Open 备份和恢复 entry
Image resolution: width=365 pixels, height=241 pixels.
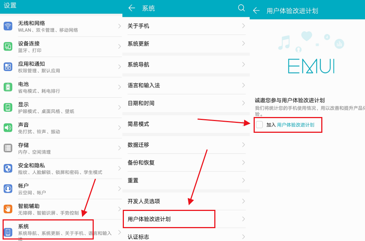pos(186,163)
